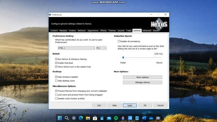Click the Exit button

pyautogui.click(x=99, y=105)
